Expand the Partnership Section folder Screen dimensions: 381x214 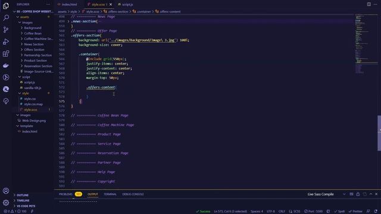tap(38, 55)
